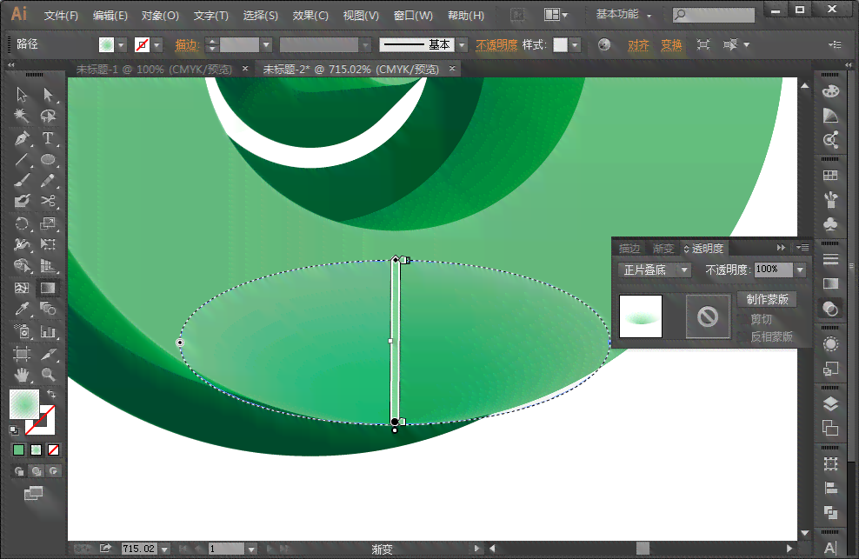Enable Draw Behind mode
859x559 pixels.
[37, 471]
